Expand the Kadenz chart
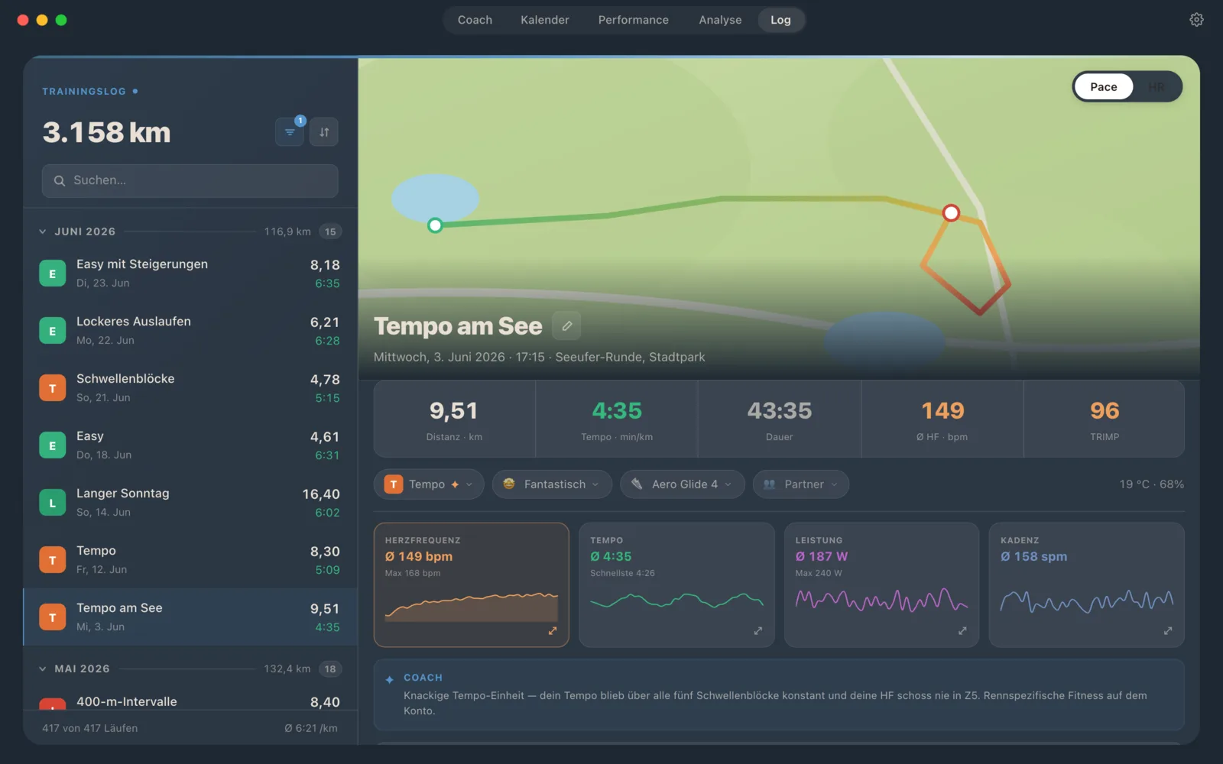This screenshot has height=764, width=1223. click(x=1168, y=631)
